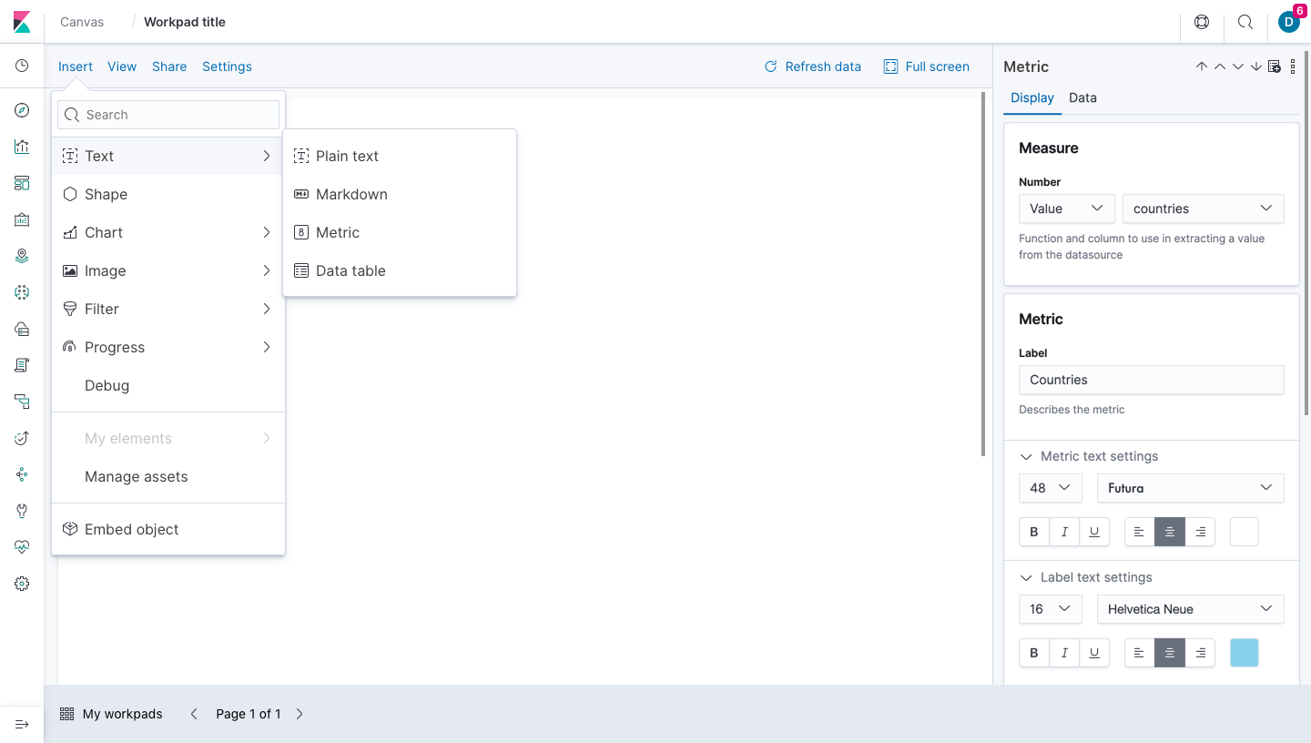Bring element to front arrow icon
The height and width of the screenshot is (743, 1311).
tap(1202, 66)
